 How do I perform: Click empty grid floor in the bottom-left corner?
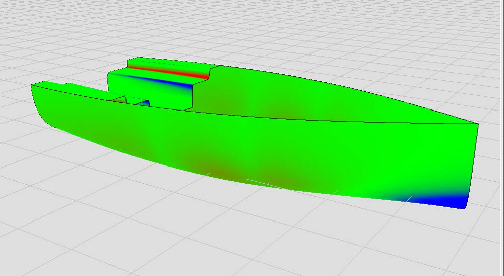(x=40, y=242)
